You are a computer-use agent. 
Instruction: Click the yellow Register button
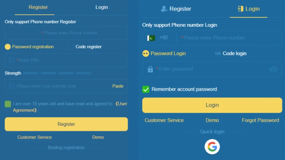click(66, 124)
